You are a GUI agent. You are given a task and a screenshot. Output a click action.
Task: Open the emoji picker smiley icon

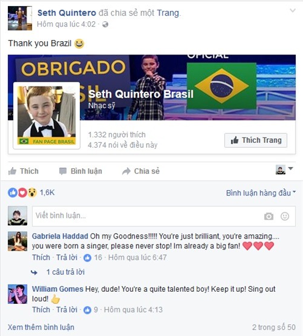click(x=285, y=216)
